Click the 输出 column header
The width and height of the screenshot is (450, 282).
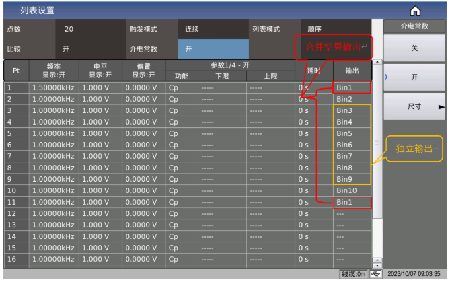352,71
